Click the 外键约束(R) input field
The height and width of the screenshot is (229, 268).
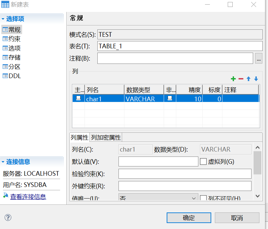pos(185,186)
